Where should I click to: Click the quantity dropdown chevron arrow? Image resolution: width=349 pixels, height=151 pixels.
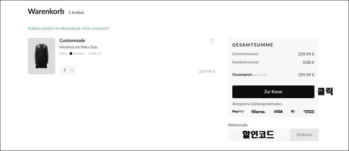[72, 70]
